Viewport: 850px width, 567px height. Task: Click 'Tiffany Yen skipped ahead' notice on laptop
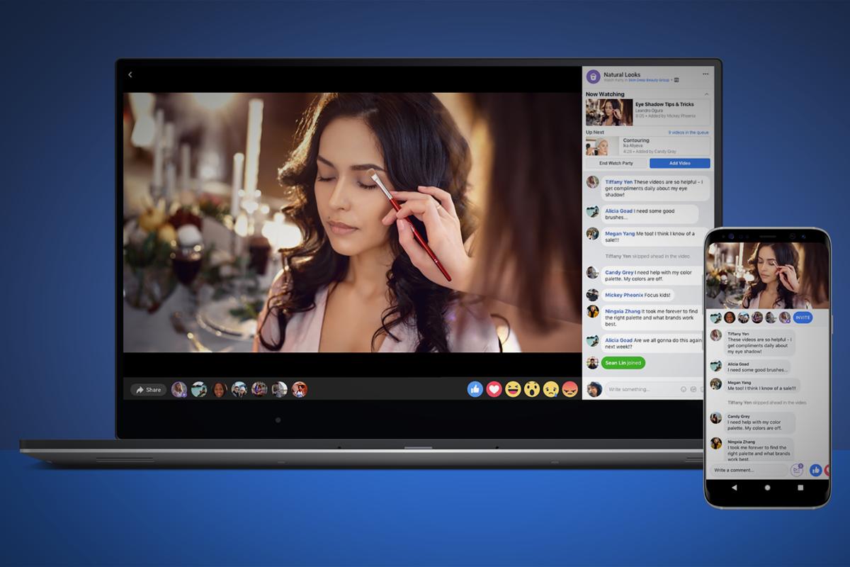[x=647, y=256]
